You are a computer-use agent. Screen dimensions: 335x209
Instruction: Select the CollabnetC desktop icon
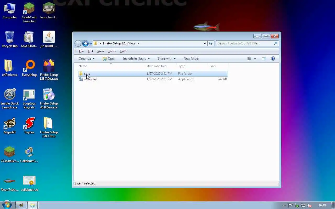[x=29, y=155]
